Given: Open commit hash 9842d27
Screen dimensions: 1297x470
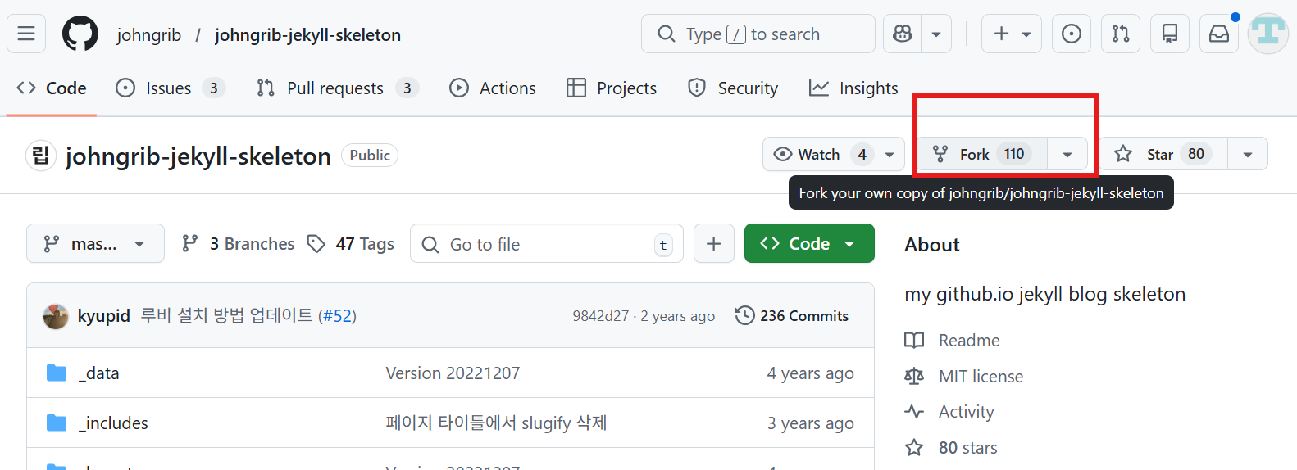Looking at the screenshot, I should [600, 316].
